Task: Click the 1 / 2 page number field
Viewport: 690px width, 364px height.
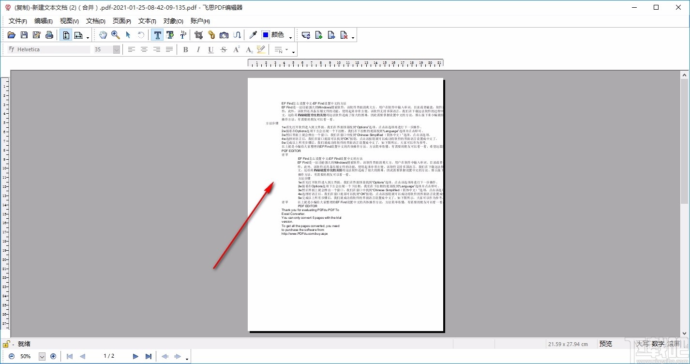Action: coord(109,356)
